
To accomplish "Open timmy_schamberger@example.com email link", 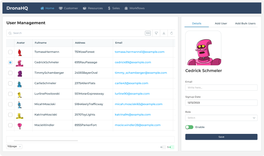I will pyautogui.click(x=141, y=73).
